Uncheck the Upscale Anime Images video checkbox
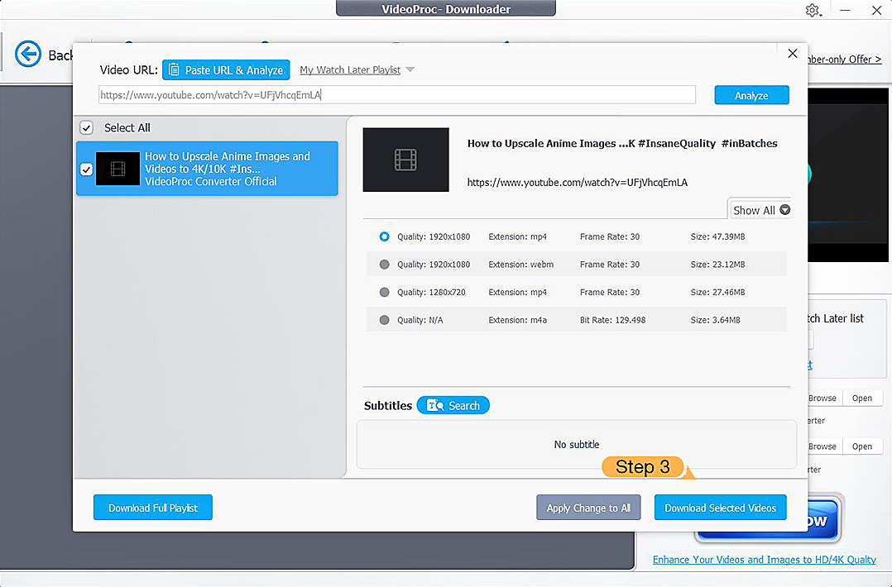 86,169
